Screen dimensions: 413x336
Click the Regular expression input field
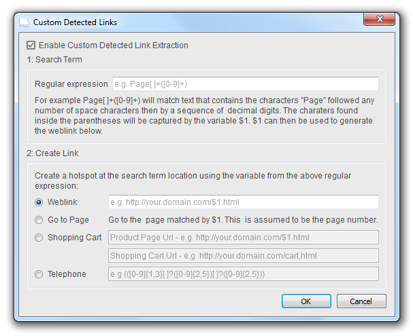tap(244, 84)
